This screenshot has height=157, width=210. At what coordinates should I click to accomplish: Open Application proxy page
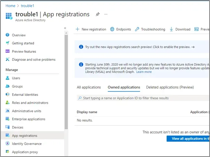coord(25,152)
